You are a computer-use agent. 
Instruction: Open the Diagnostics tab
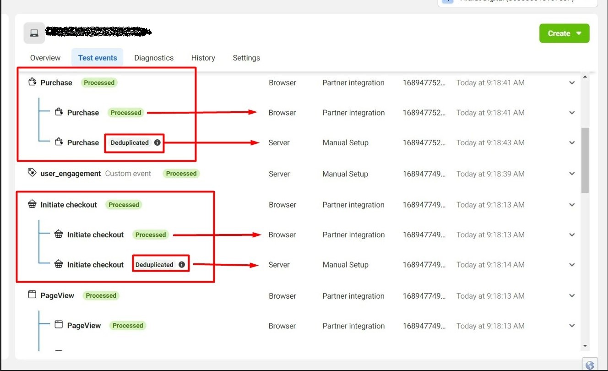coord(154,58)
